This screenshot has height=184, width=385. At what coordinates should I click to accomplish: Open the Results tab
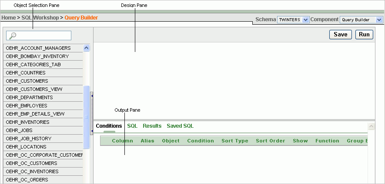click(x=152, y=126)
